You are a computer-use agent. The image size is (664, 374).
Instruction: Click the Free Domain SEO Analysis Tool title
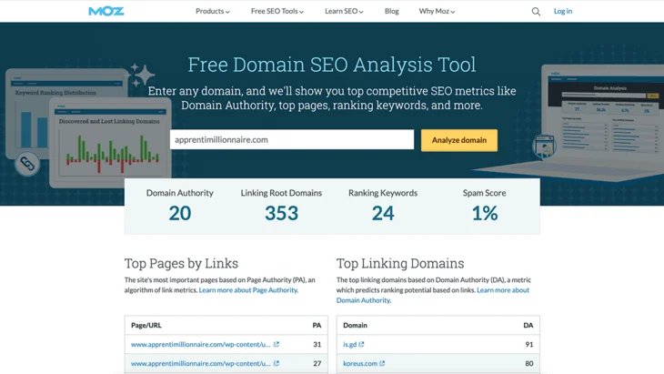click(332, 65)
